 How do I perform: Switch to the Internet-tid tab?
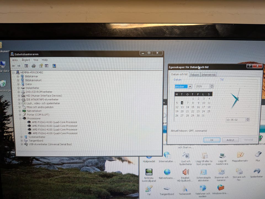[x=208, y=75]
